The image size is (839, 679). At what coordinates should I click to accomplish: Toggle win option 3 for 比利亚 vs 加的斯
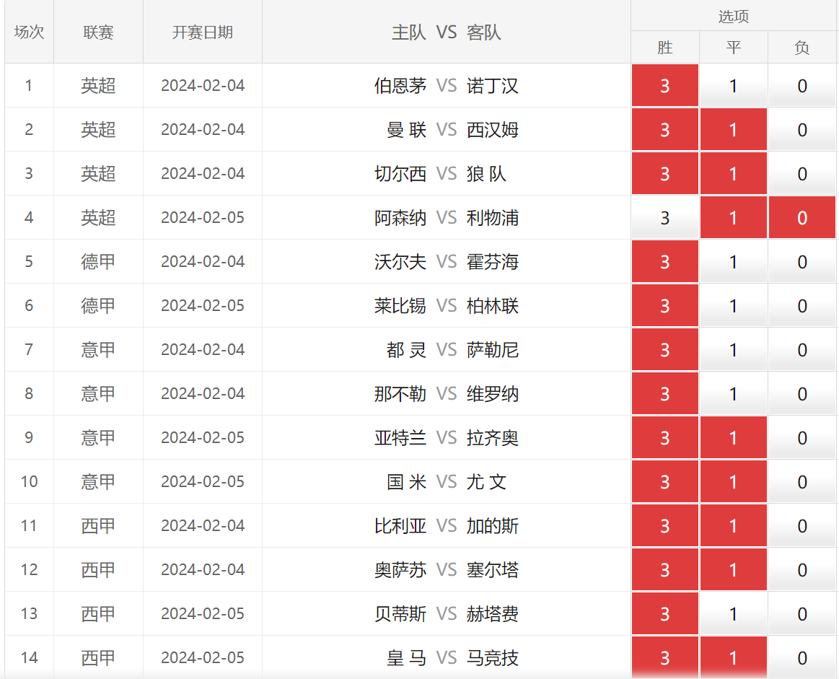coord(664,525)
